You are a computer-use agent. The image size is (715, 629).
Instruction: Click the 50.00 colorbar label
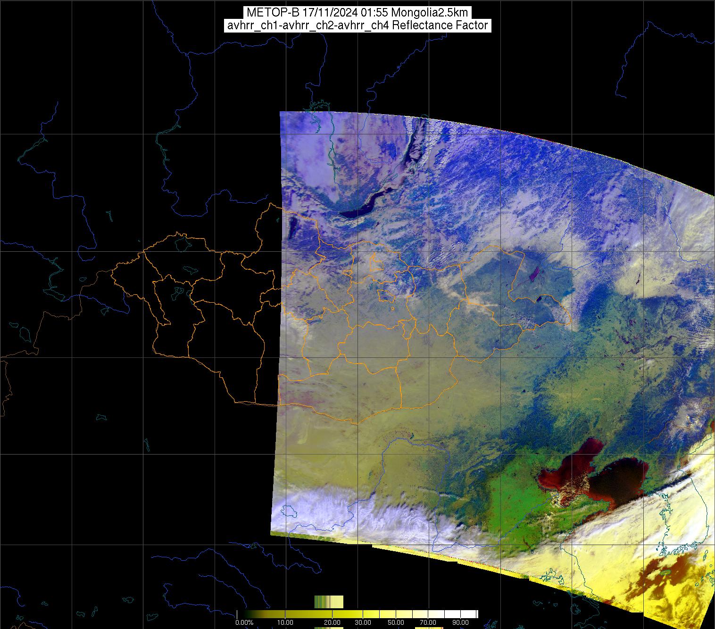tap(396, 622)
